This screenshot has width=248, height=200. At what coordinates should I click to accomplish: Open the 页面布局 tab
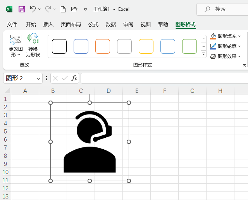tap(71, 24)
